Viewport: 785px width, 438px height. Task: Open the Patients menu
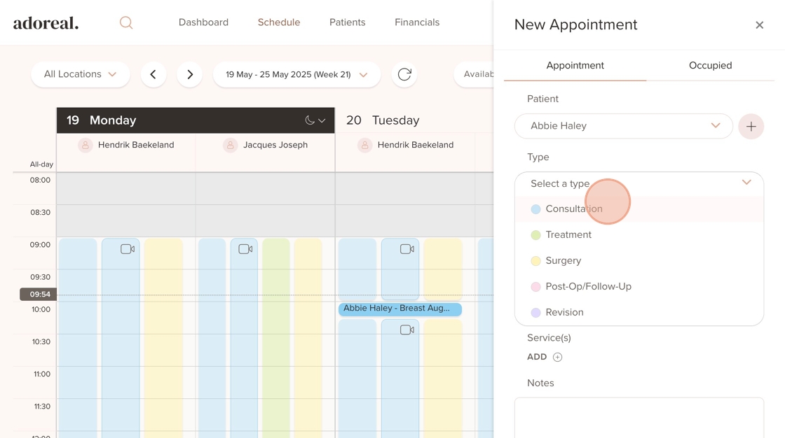(347, 22)
